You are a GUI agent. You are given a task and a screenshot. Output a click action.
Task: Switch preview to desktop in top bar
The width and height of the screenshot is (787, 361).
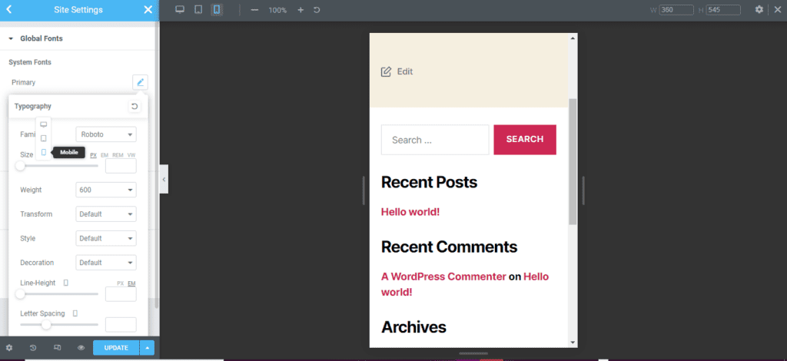tap(180, 9)
